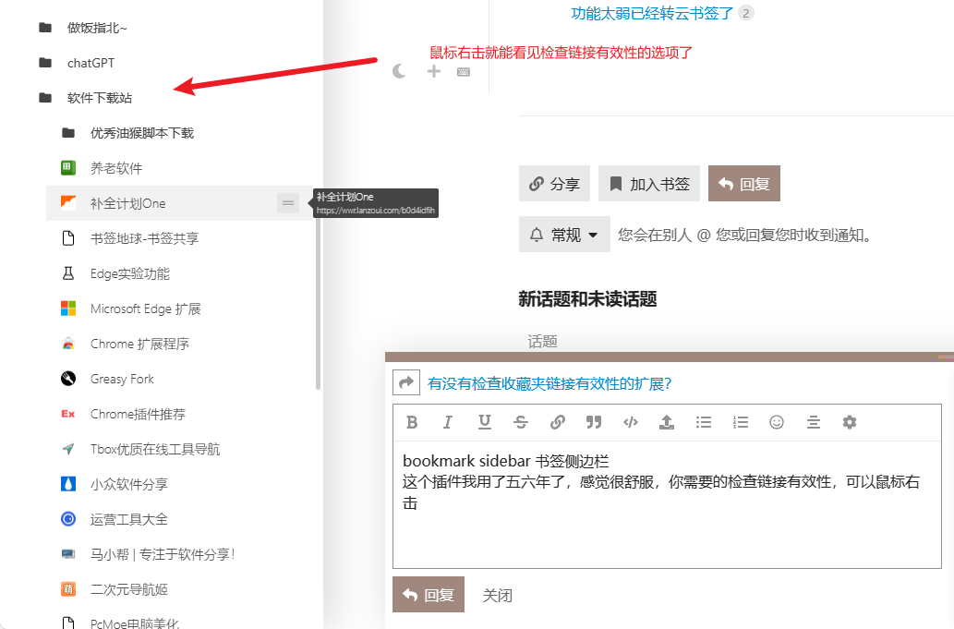Toggle dark mode with the moon icon
954x629 pixels.
tap(399, 71)
